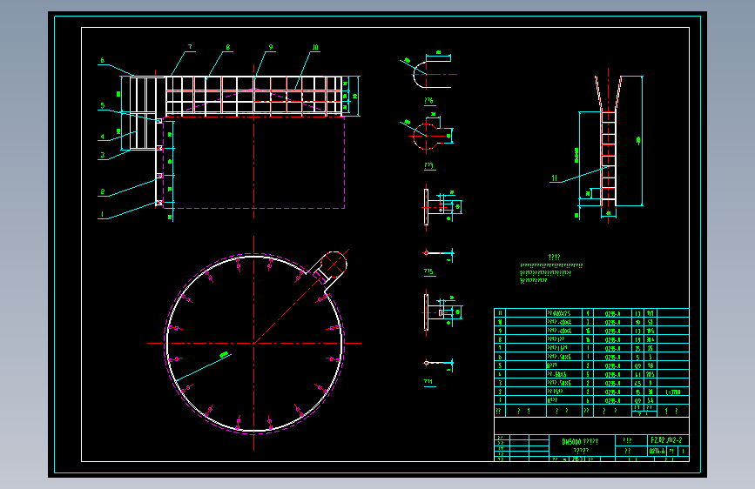Click part callout number 11 near ladder
The height and width of the screenshot is (489, 755).
(555, 178)
